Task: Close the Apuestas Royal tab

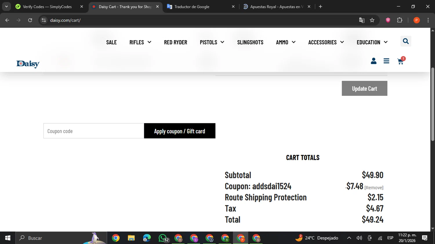Action: [x=309, y=7]
